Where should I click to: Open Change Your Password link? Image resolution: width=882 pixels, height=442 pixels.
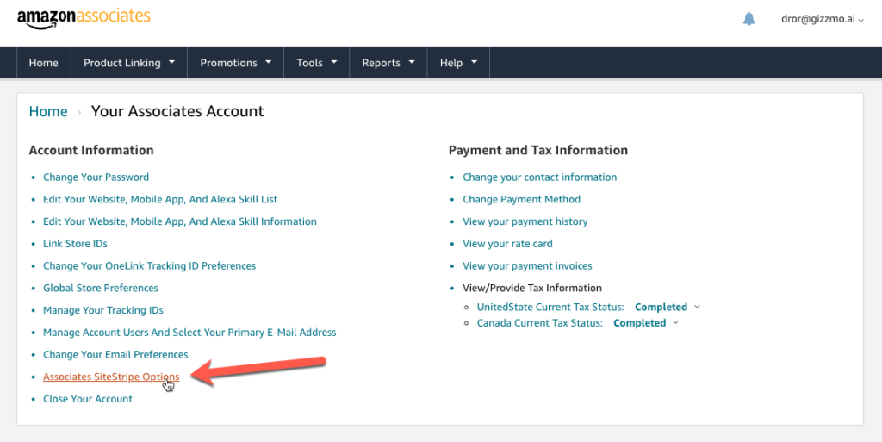(x=96, y=177)
